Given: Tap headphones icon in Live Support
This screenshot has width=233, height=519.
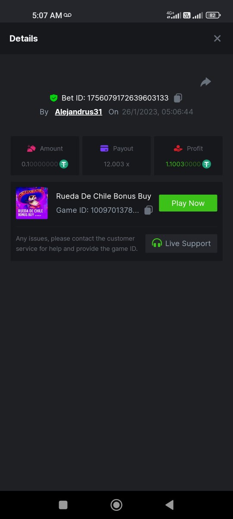Looking at the screenshot, I should click(x=157, y=243).
